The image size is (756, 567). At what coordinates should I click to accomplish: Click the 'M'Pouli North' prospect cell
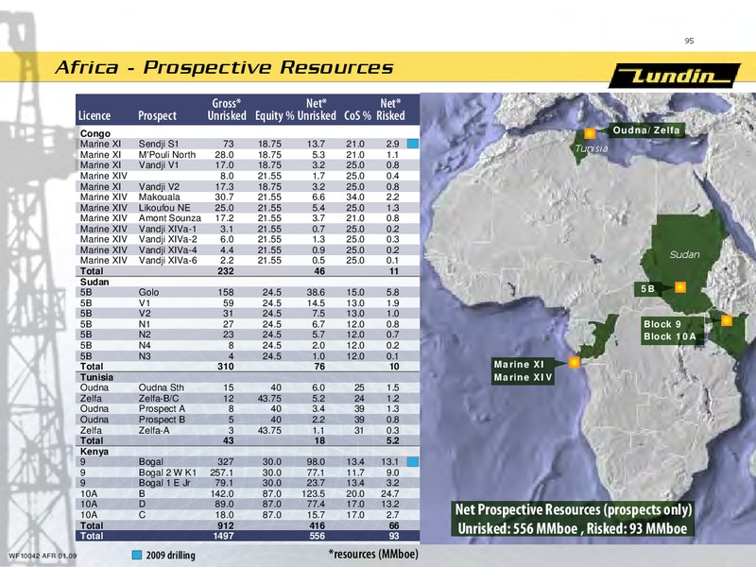[167, 155]
